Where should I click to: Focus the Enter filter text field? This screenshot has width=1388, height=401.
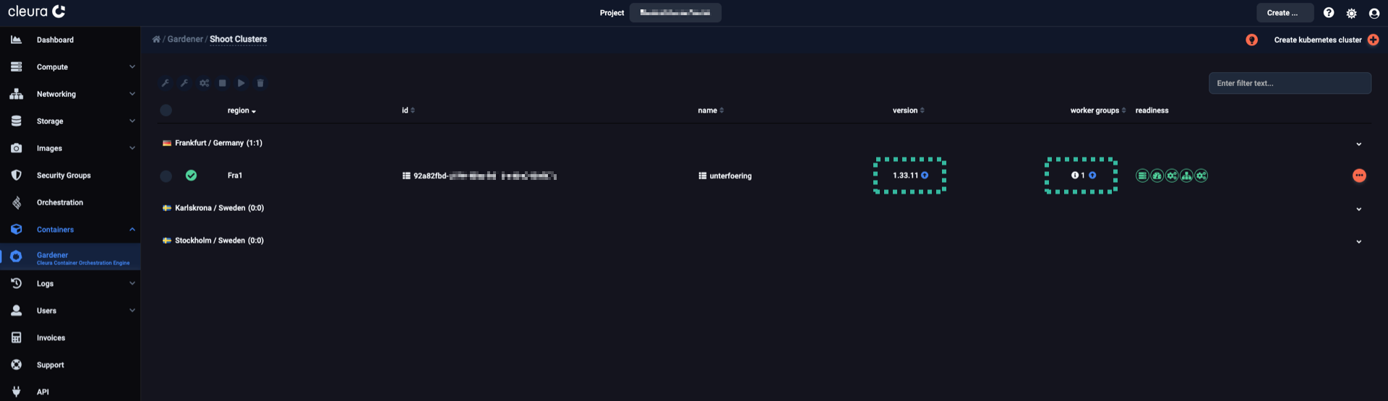tap(1290, 83)
